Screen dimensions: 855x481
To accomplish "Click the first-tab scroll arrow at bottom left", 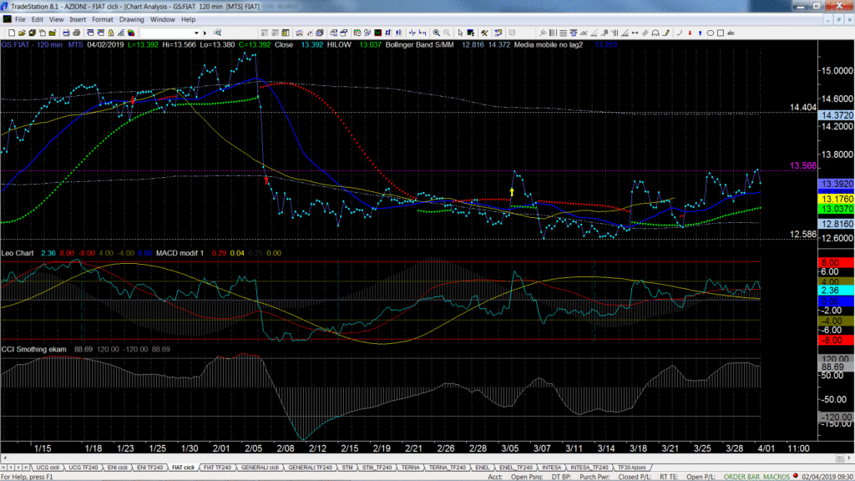I will tap(4, 468).
